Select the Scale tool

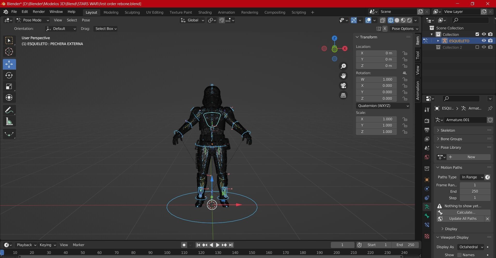point(9,86)
